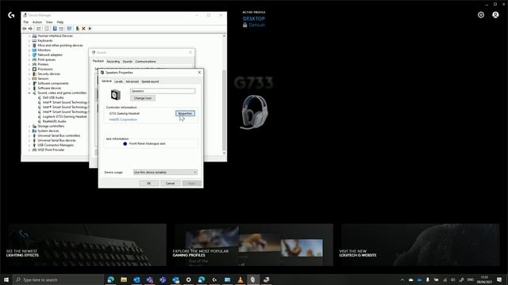The image size is (508, 285).
Task: Click Properties button for G733 Gaming Headset
Action: 185,113
